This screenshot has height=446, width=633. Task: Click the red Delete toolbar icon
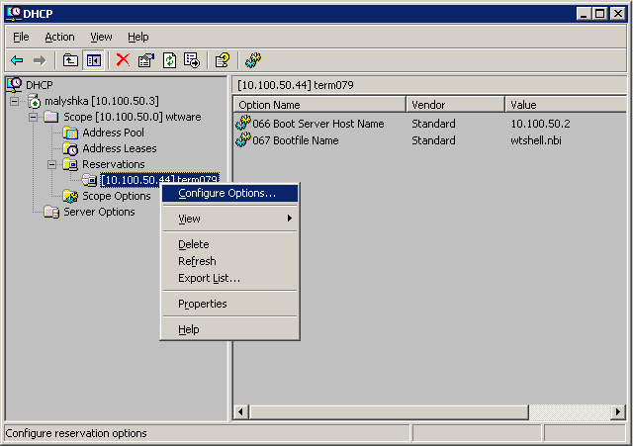(123, 60)
